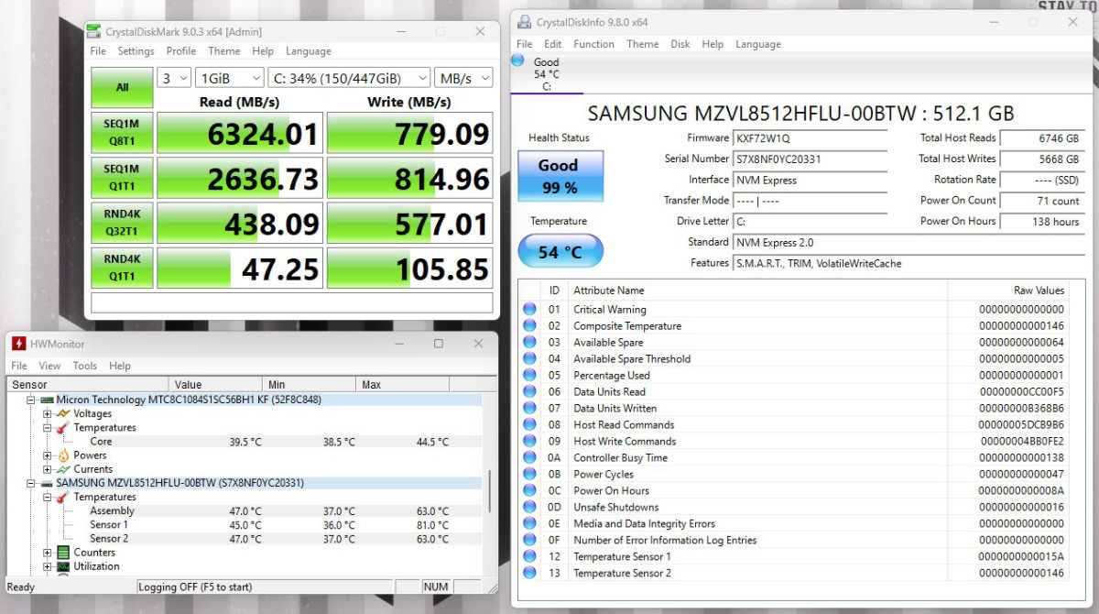Click the Firmware field KXF72W1Q
Image resolution: width=1099 pixels, height=614 pixels.
pos(810,138)
